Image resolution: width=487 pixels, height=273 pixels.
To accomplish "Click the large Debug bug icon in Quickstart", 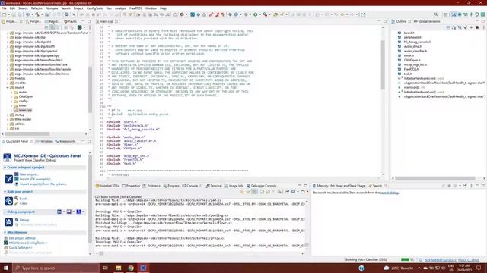I will (8, 222).
